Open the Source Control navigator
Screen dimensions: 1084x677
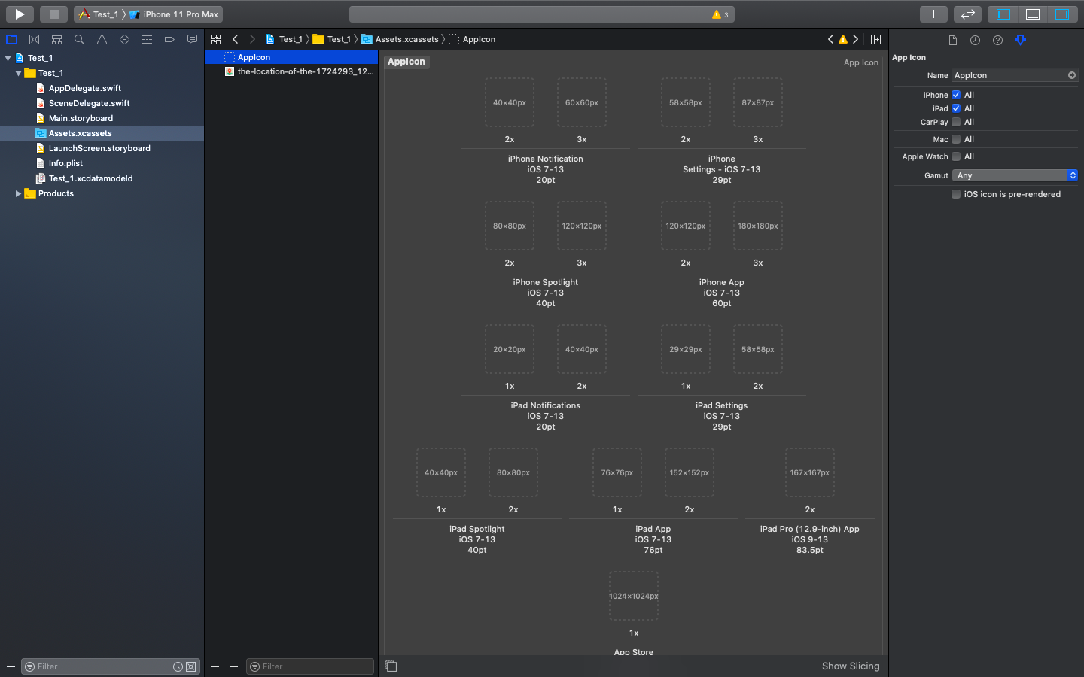pyautogui.click(x=34, y=39)
